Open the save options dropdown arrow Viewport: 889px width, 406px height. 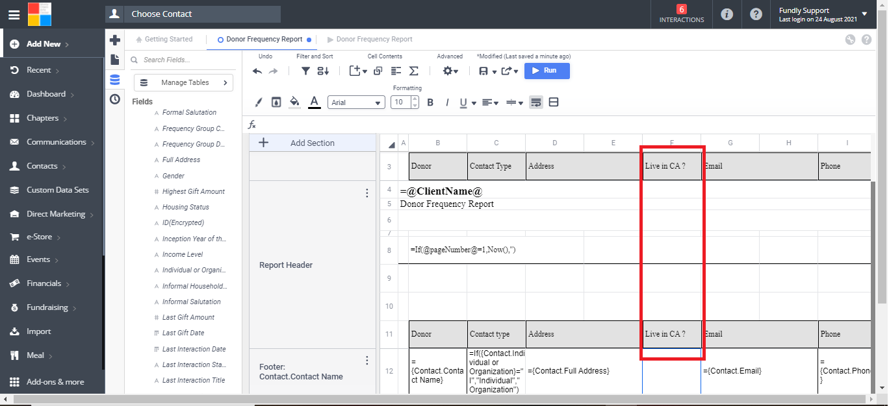click(495, 72)
